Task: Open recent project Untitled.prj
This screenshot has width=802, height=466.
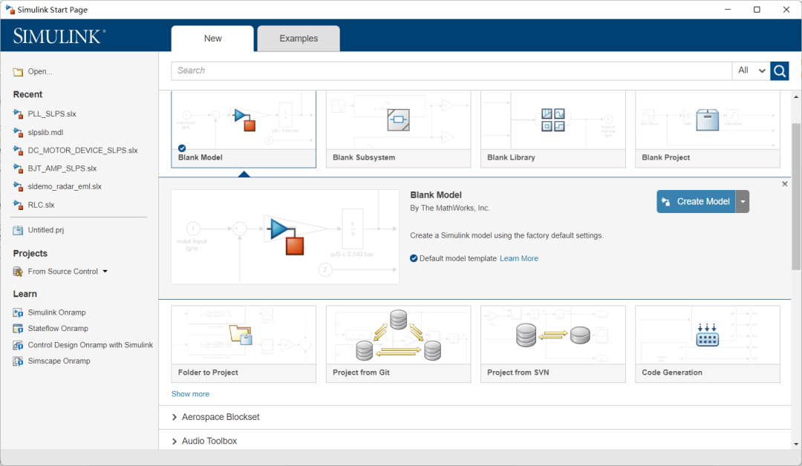Action: (x=46, y=230)
